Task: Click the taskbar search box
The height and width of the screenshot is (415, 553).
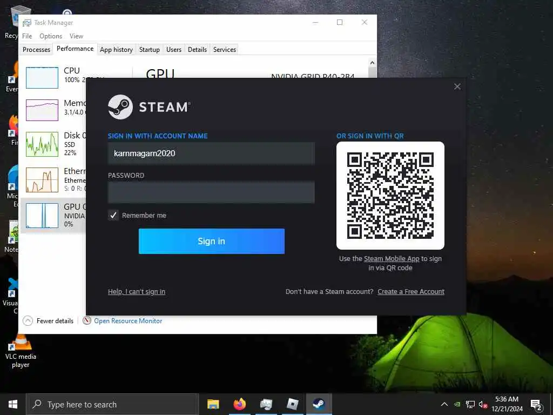Action: 112,404
